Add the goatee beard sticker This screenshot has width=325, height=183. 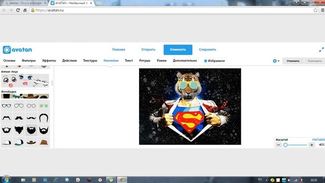[7, 130]
